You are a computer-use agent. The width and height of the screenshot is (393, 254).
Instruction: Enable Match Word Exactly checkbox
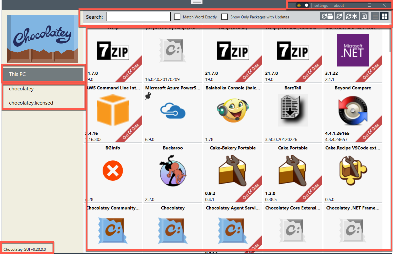177,17
